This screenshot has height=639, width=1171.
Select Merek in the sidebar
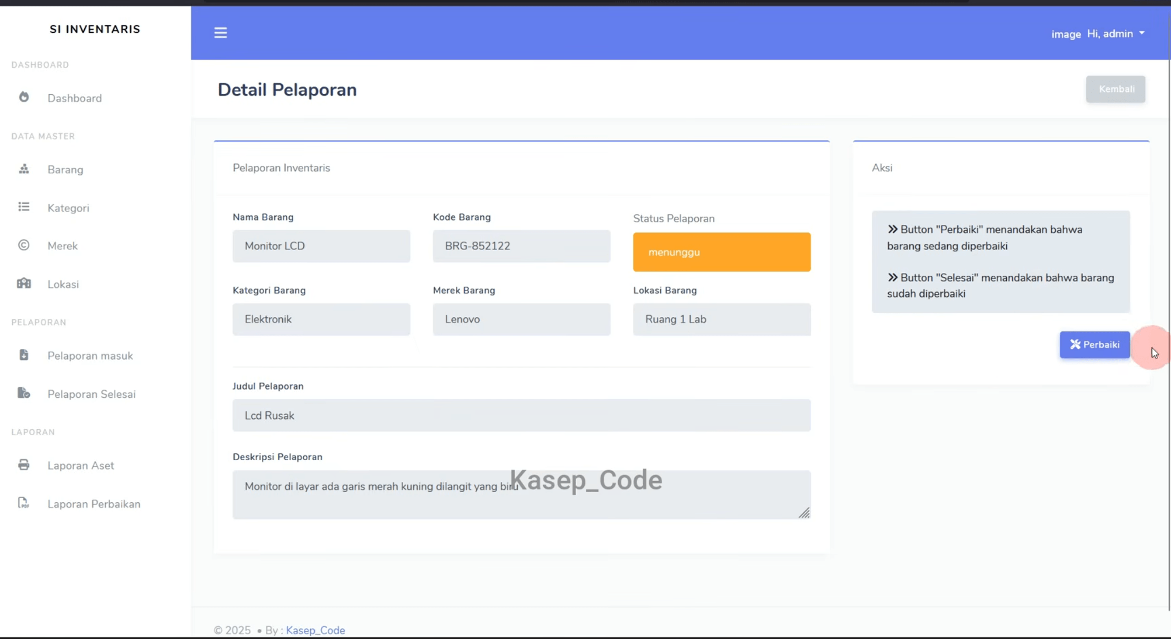63,246
